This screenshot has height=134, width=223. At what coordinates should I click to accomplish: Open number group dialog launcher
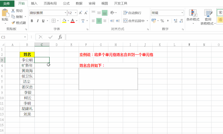click(x=183, y=29)
